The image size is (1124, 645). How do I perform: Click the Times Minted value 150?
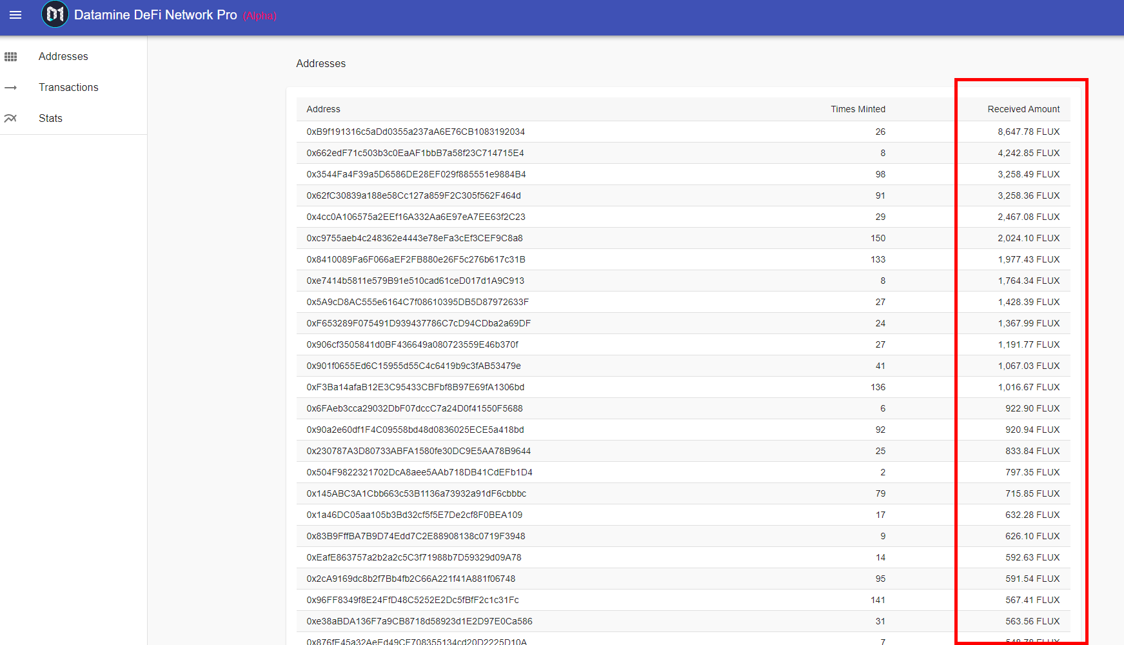pyautogui.click(x=878, y=238)
